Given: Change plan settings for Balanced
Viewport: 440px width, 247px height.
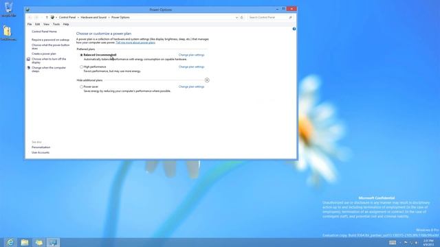Looking at the screenshot, I should [x=191, y=55].
